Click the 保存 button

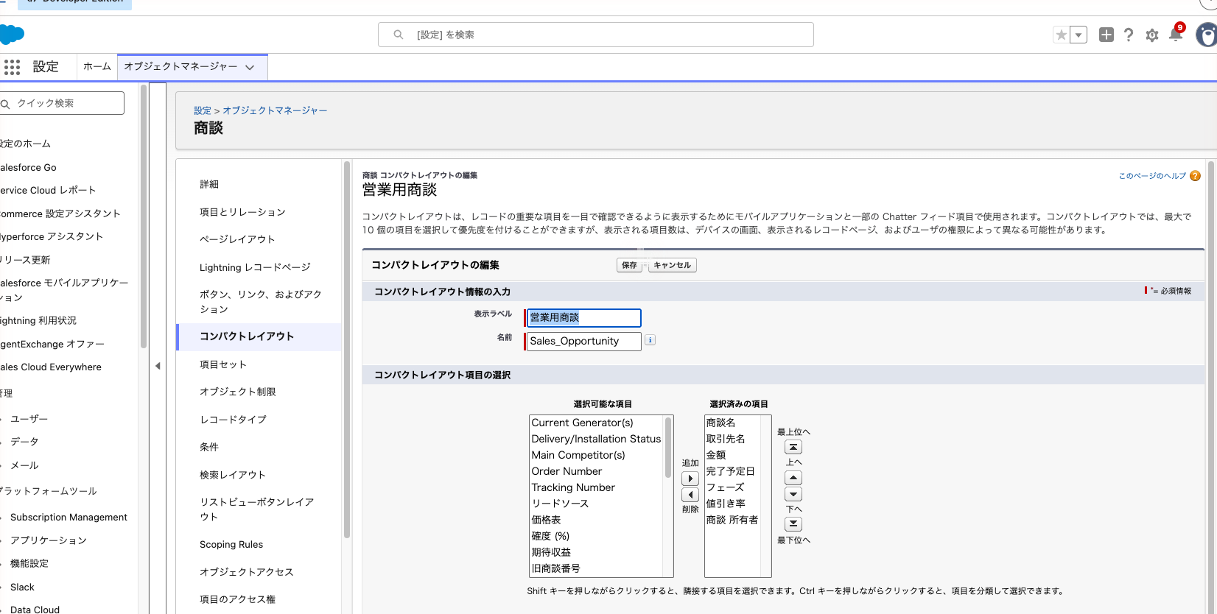tap(629, 265)
